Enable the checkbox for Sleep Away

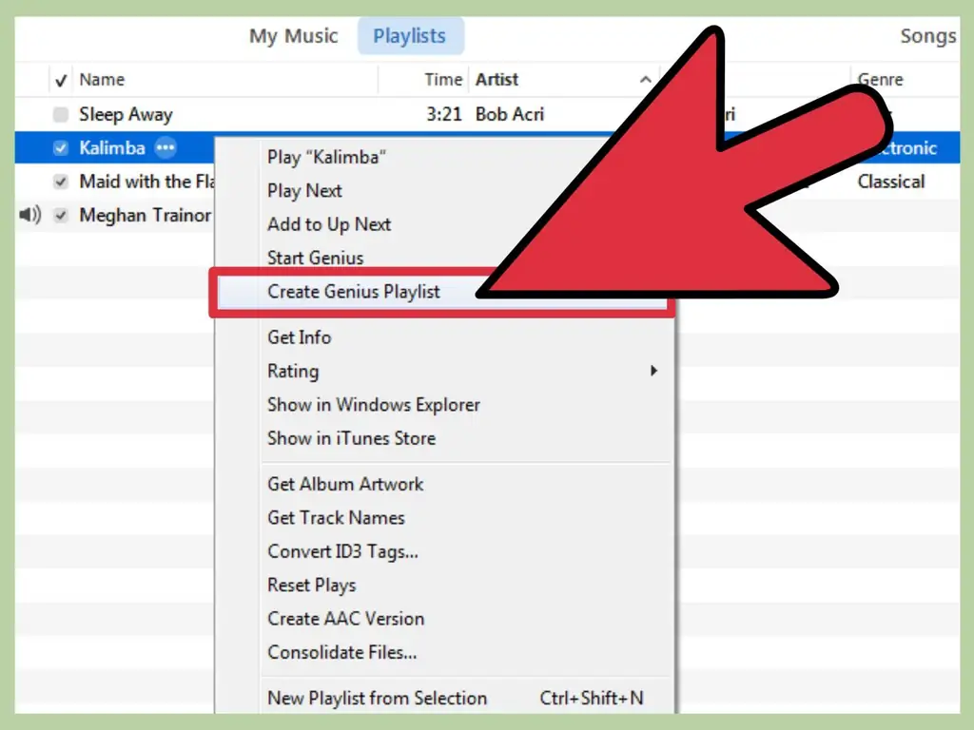[60, 114]
